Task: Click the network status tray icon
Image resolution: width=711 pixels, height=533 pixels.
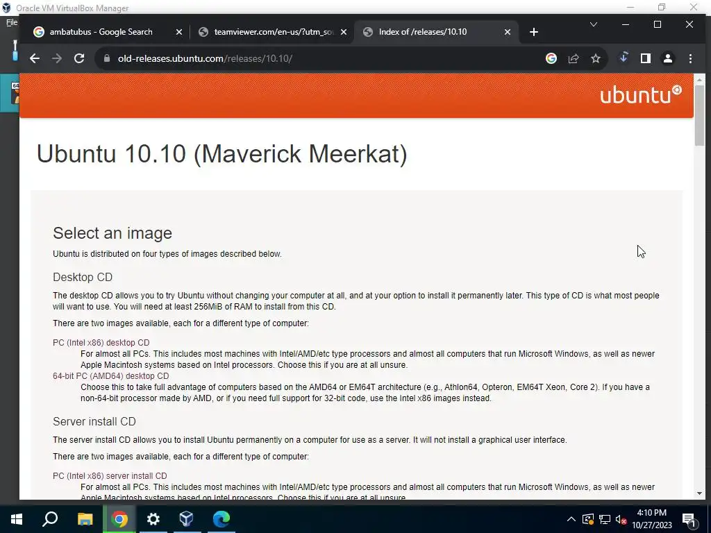Action: 605,519
